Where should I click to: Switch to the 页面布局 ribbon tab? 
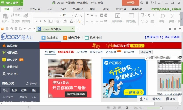click(x=34, y=9)
